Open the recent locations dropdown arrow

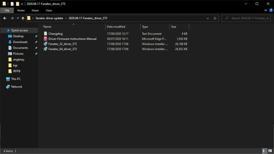tap(18, 18)
